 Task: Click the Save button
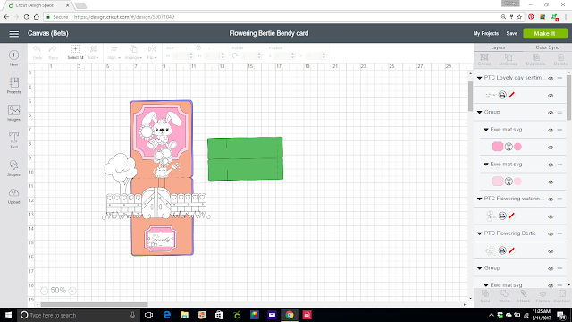(x=512, y=34)
